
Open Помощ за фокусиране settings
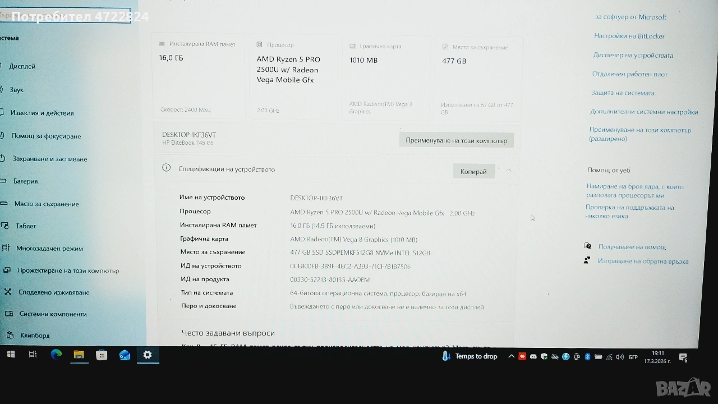(x=46, y=136)
